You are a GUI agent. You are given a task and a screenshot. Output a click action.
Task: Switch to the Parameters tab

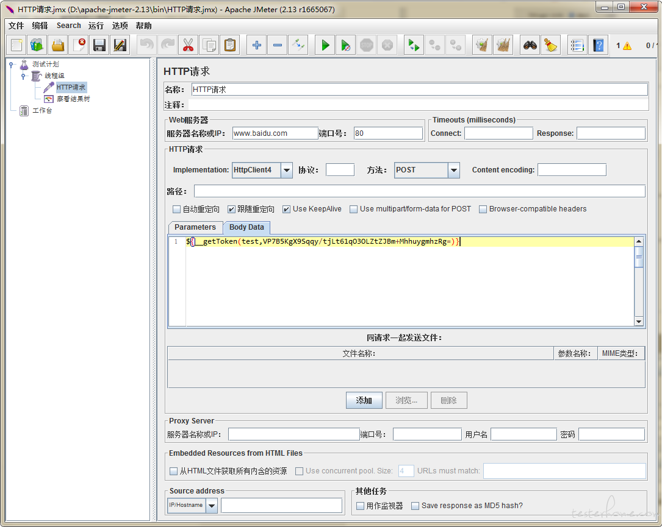[195, 227]
